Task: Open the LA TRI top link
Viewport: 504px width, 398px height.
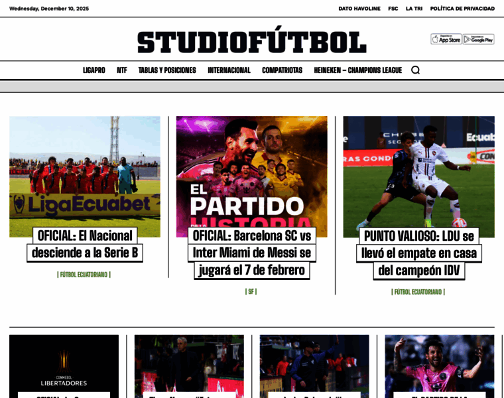Action: (x=414, y=9)
